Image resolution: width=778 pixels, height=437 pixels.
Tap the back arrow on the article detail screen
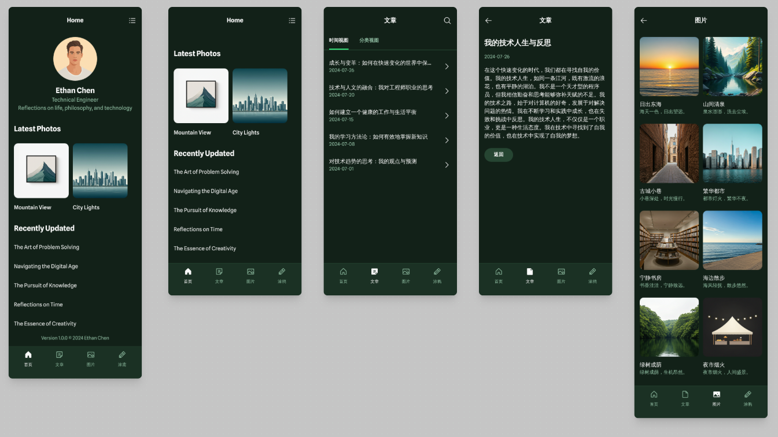(x=488, y=20)
